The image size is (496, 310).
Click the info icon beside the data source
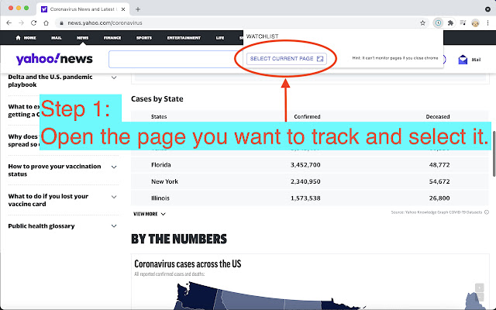point(487,212)
